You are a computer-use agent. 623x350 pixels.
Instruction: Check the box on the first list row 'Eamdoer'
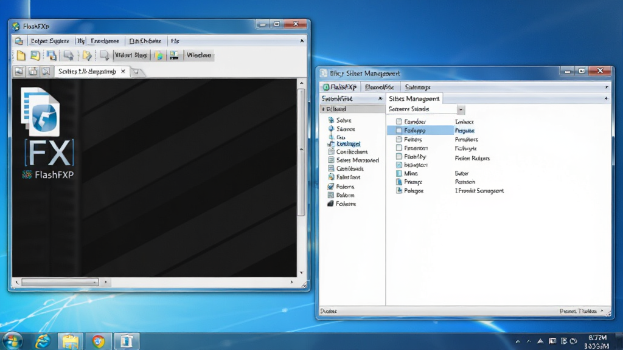click(x=399, y=122)
